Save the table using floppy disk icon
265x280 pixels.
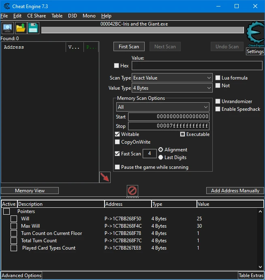[x=33, y=28]
